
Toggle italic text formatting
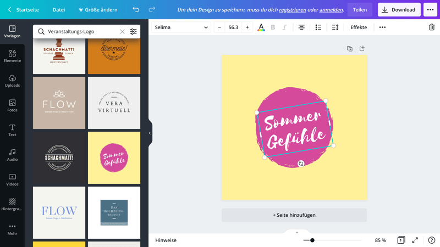click(x=284, y=27)
